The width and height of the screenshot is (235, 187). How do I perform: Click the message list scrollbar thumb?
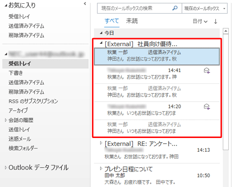point(226,92)
